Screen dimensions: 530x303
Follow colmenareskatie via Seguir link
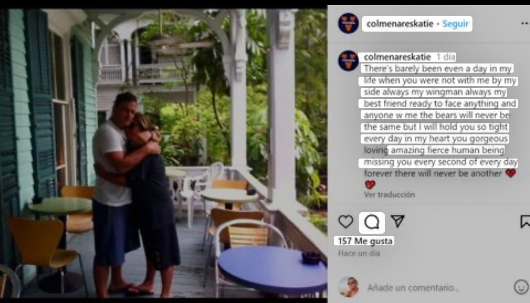click(455, 24)
